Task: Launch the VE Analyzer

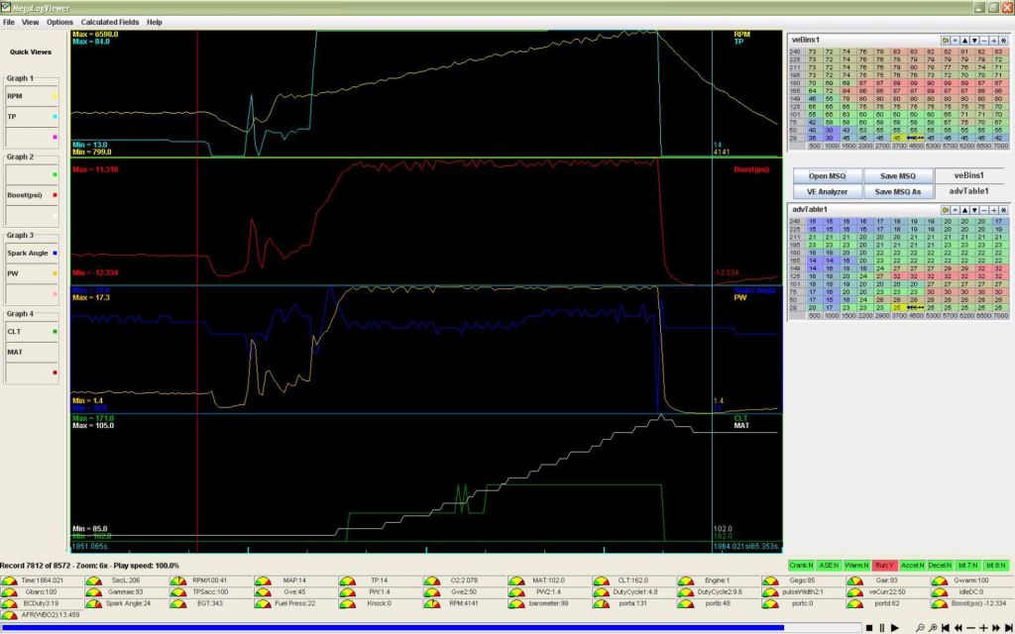Action: click(x=825, y=191)
